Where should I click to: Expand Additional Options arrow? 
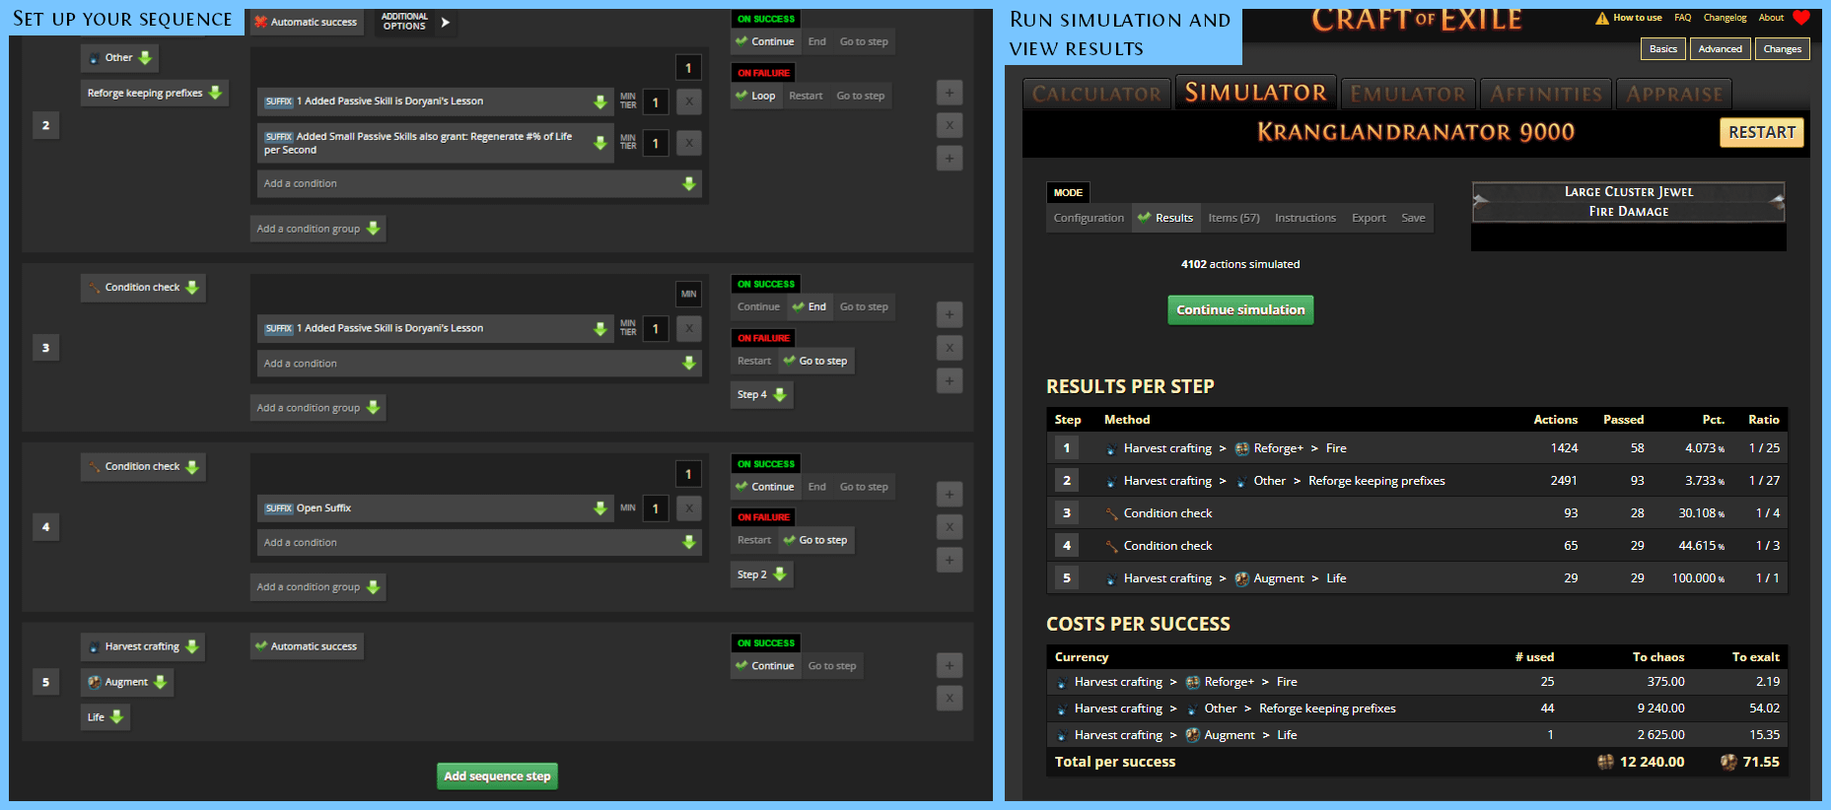click(446, 22)
